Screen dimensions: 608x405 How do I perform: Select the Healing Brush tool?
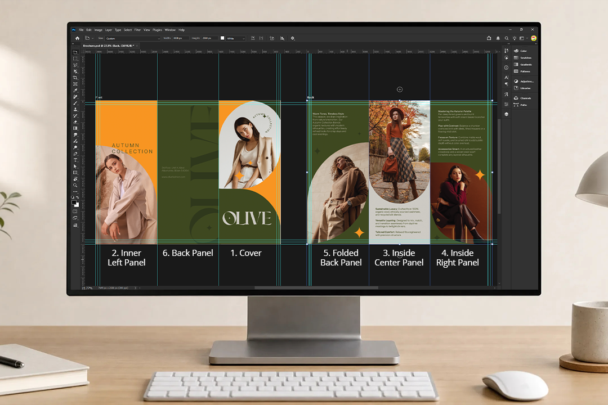(x=75, y=97)
